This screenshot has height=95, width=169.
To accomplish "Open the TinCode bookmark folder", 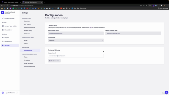I will 83,8.
